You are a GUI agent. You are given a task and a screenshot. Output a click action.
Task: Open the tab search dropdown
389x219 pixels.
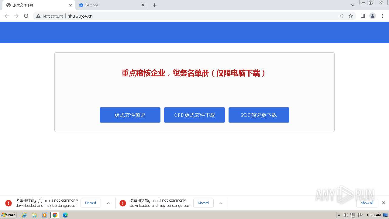pyautogui.click(x=353, y=5)
